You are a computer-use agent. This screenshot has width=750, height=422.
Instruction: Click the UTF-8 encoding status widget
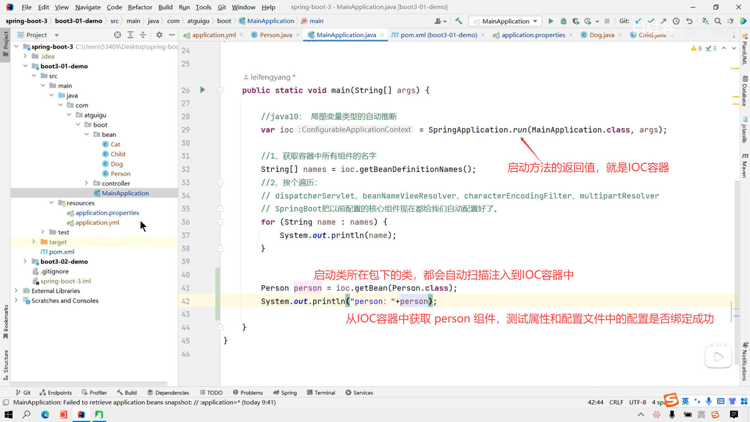coord(637,402)
